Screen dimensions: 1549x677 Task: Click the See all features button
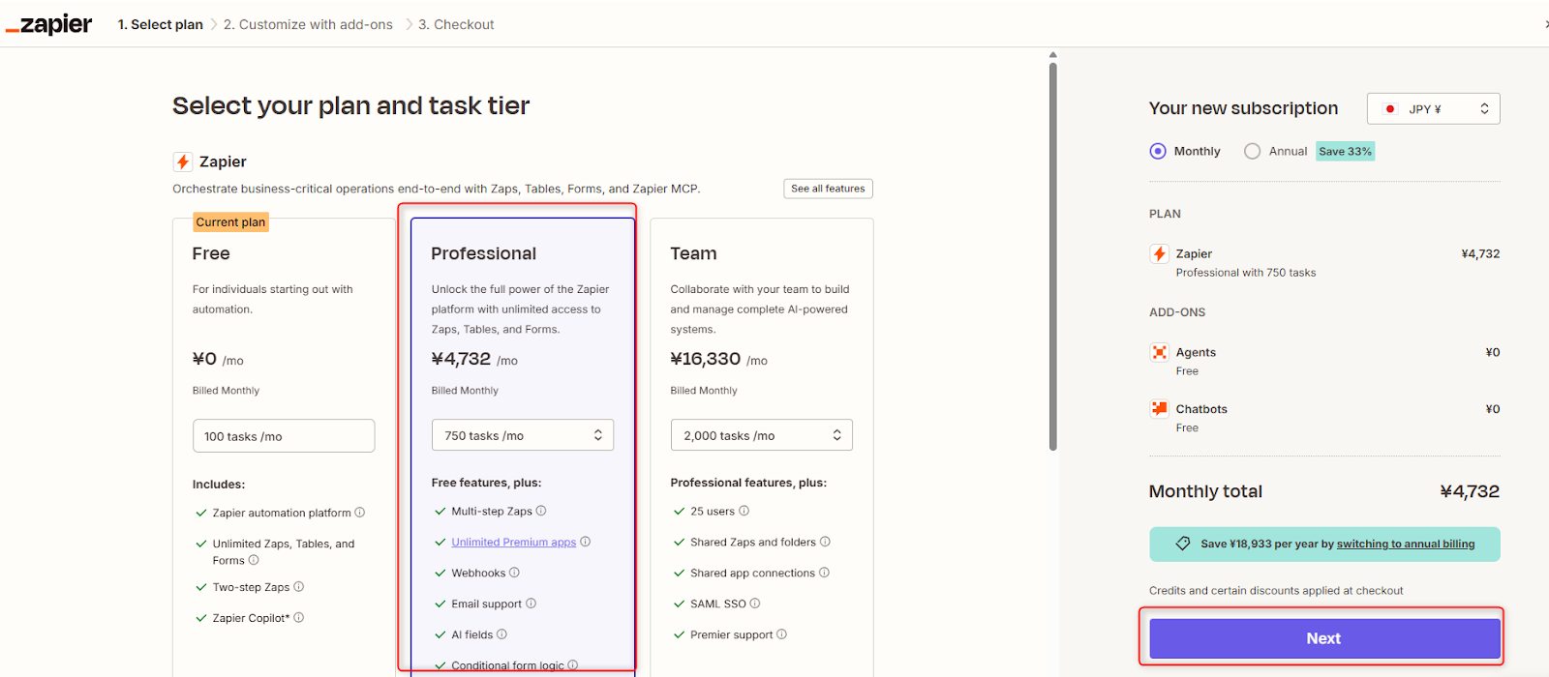click(x=829, y=189)
